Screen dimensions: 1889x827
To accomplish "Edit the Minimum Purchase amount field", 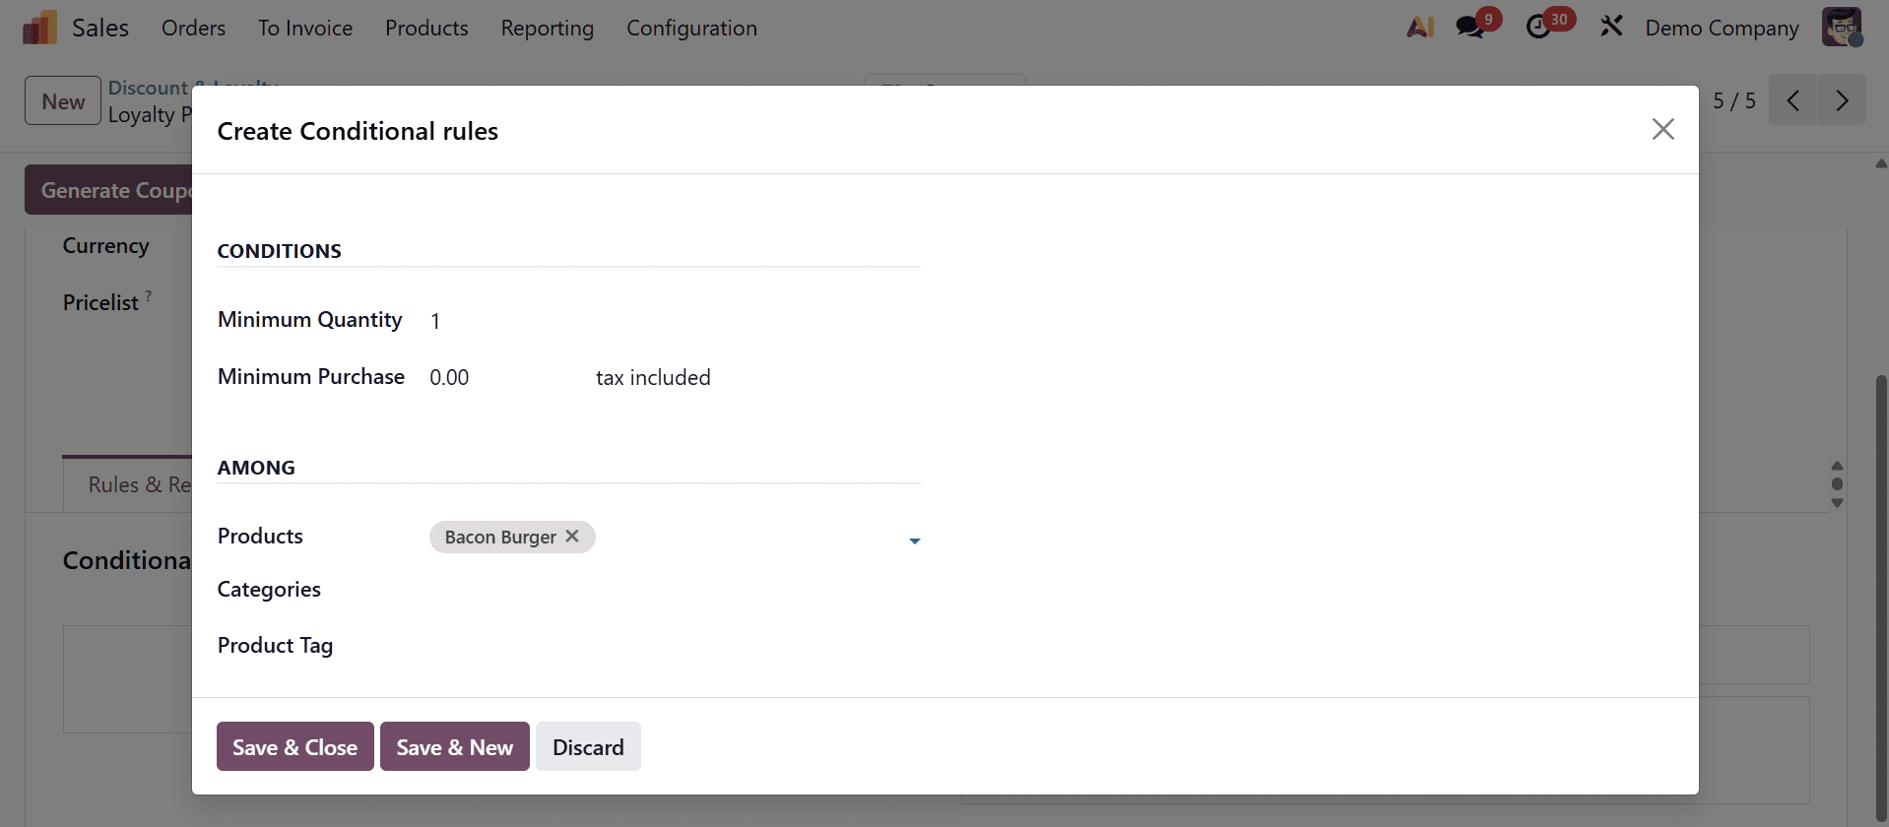I will [502, 377].
